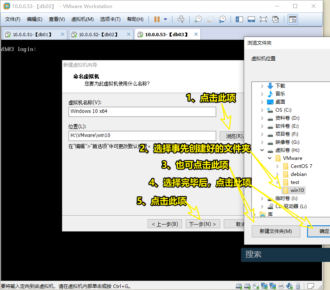
Task: Select the debian folder
Action: (298, 174)
